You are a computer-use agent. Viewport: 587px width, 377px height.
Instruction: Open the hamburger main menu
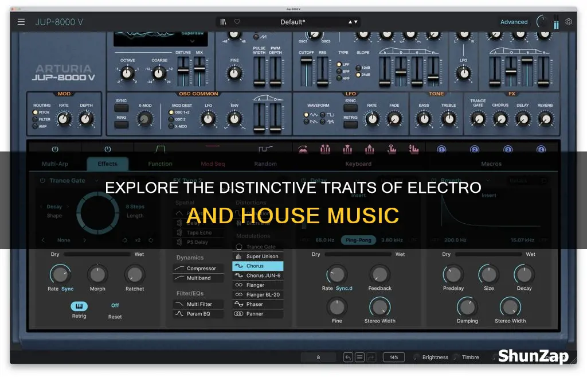(x=21, y=22)
